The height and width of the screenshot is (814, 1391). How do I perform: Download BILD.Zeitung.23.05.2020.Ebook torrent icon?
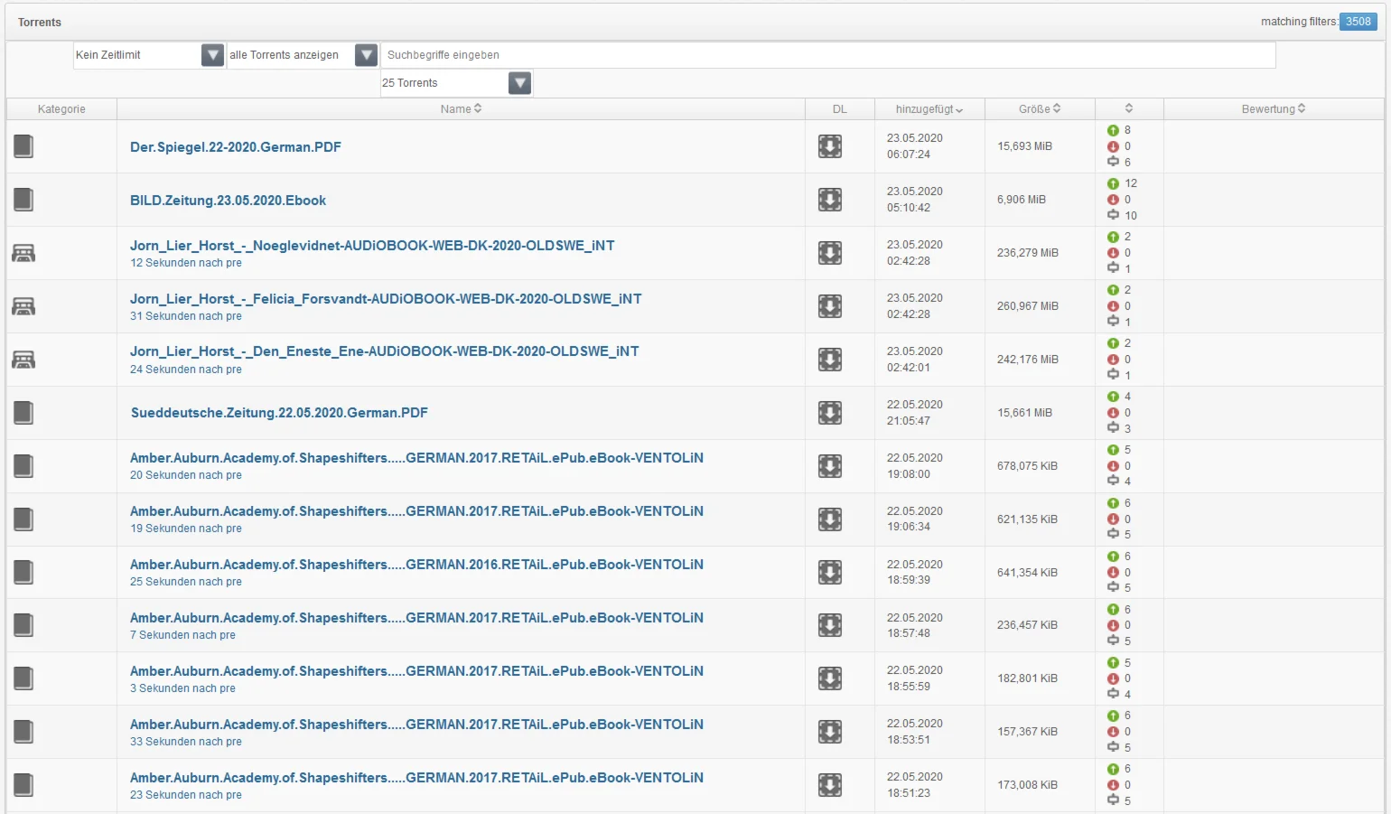[x=830, y=200]
